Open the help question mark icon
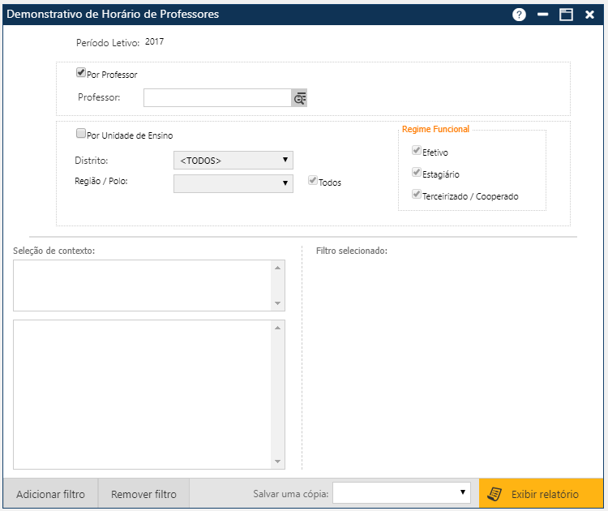The height and width of the screenshot is (511, 608). tap(519, 15)
